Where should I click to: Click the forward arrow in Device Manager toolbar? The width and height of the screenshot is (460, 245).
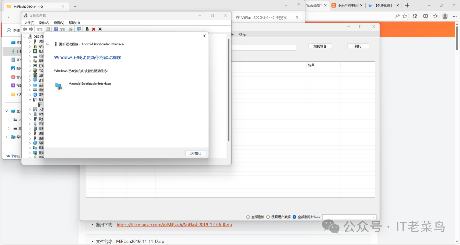coord(31,29)
